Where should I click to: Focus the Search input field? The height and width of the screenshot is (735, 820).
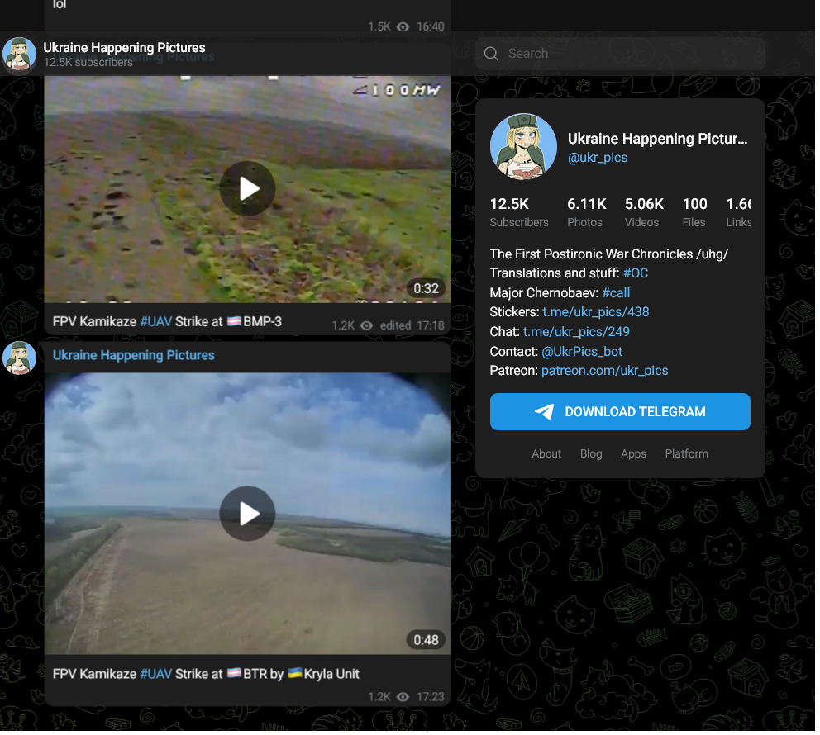[620, 54]
